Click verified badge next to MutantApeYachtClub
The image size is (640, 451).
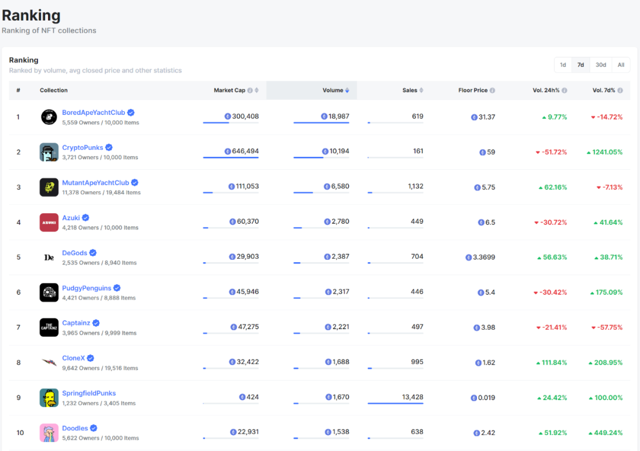coord(135,183)
